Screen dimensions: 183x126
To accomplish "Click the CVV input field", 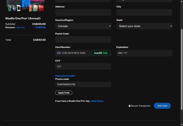I will pos(83,67).
